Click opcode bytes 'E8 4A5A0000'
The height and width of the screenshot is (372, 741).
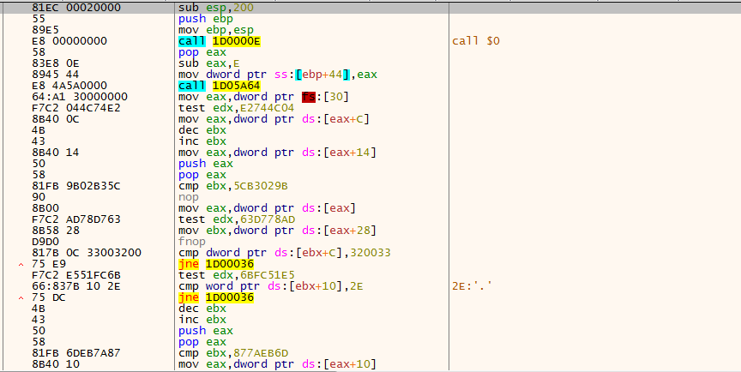(69, 86)
